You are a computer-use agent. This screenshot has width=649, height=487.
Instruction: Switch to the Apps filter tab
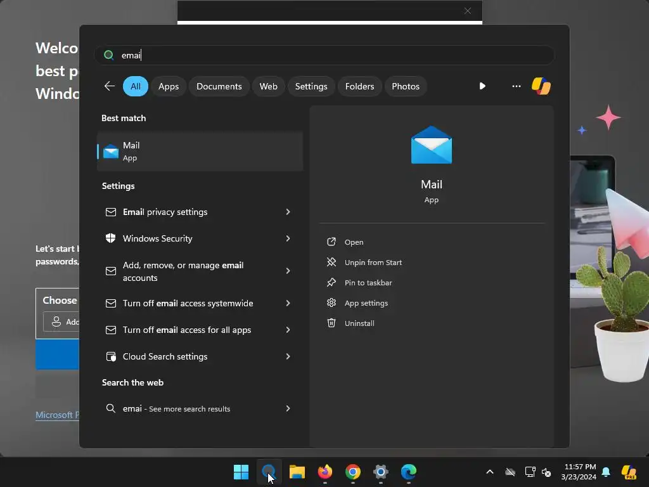click(x=169, y=86)
